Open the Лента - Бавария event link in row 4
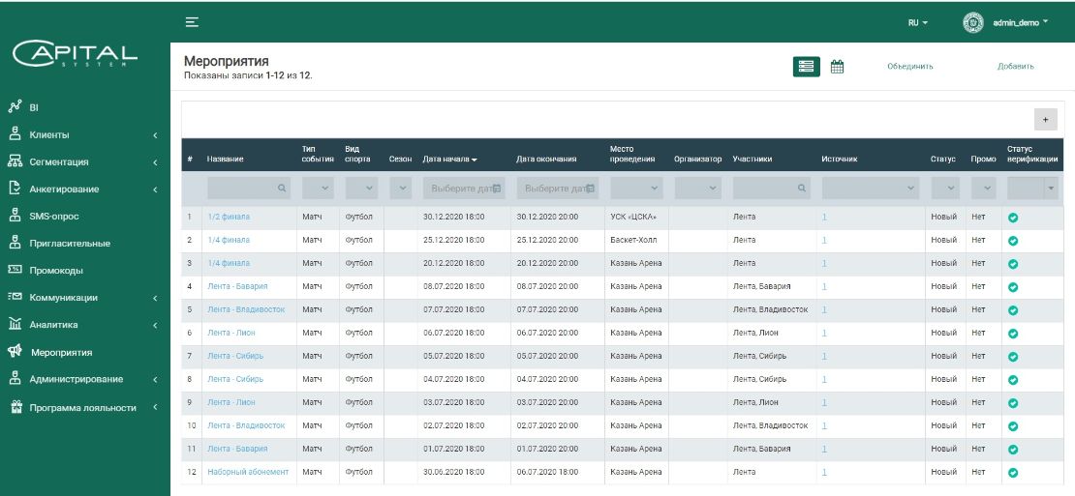The width and height of the screenshot is (1075, 496). point(237,286)
